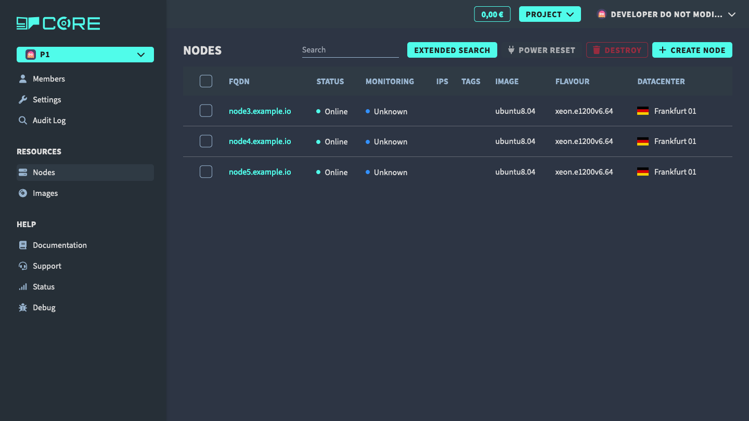This screenshot has height=421, width=749.
Task: Click ubuntu8.04 in node5 row
Action: pyautogui.click(x=515, y=172)
